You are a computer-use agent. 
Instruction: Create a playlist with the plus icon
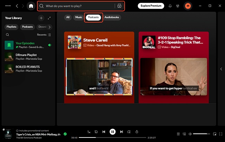tap(41, 18)
